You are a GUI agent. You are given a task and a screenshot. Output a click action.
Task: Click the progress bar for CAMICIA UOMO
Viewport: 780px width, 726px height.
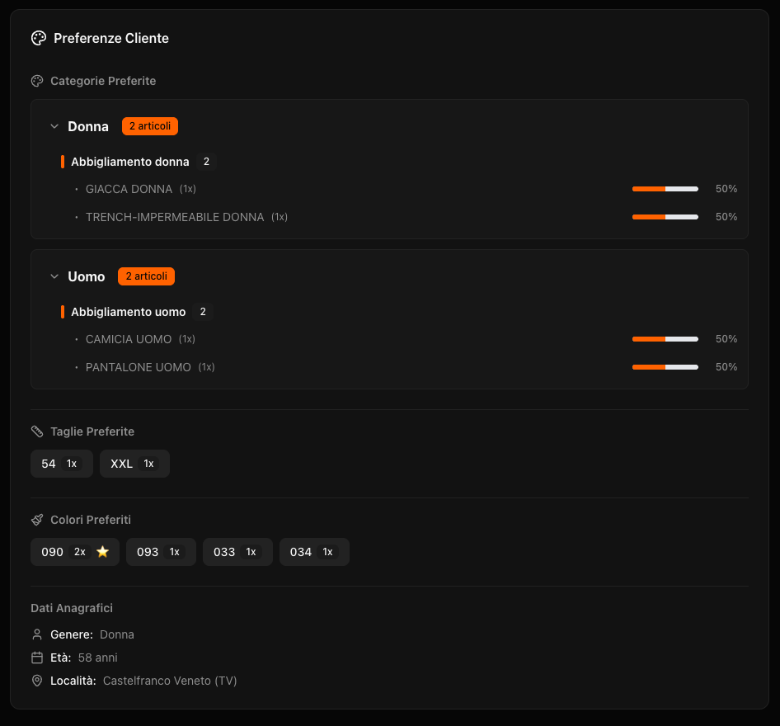[x=665, y=339]
